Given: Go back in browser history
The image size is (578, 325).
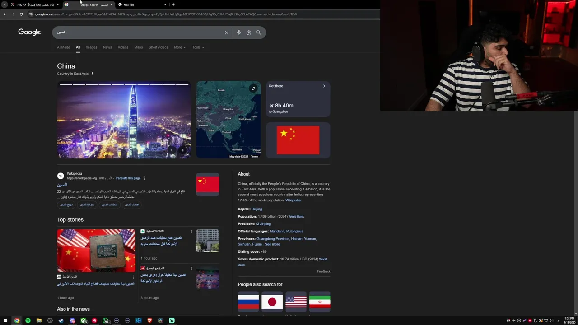Looking at the screenshot, I should (x=5, y=14).
